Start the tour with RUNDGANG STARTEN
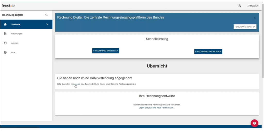 click(245, 27)
